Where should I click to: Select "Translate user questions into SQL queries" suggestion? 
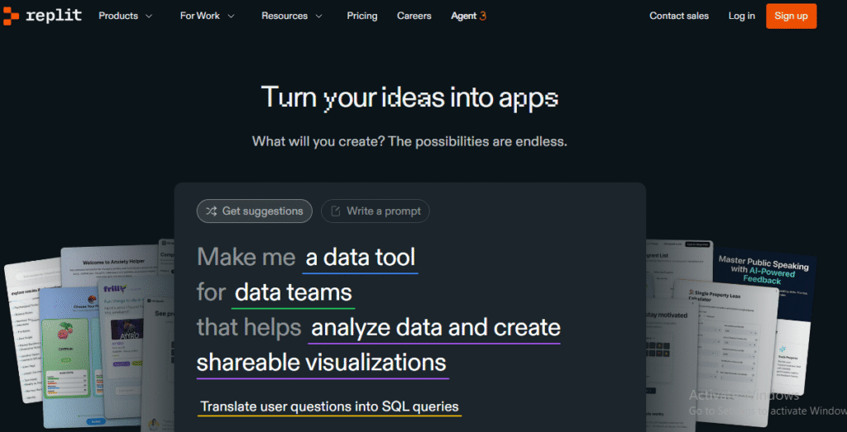pyautogui.click(x=329, y=406)
